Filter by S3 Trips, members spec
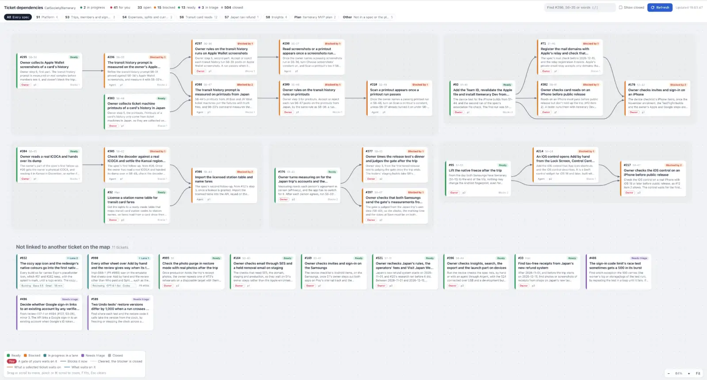Image resolution: width=707 pixels, height=380 pixels. pyautogui.click(x=90, y=17)
